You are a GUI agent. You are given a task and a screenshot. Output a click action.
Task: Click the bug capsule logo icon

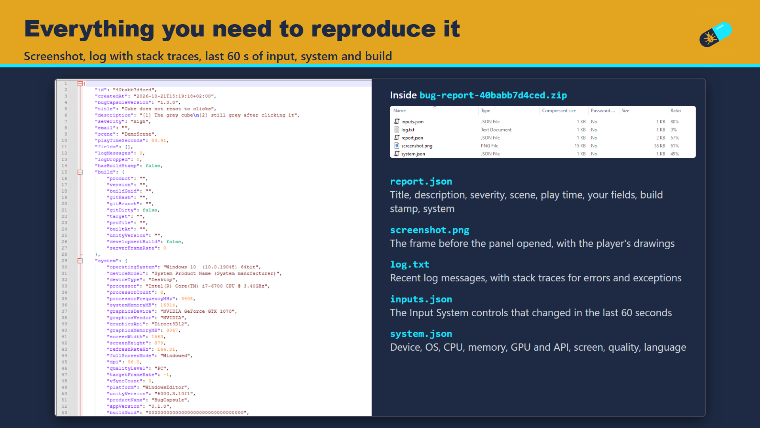tap(715, 34)
